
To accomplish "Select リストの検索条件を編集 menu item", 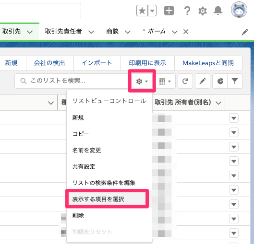I will (x=109, y=183).
